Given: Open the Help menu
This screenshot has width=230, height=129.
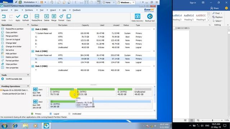Looking at the screenshot, I should pos(64,10).
